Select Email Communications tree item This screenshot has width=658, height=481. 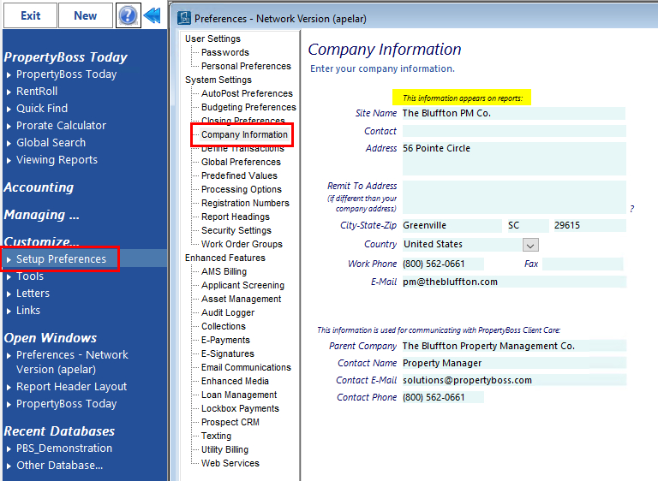point(246,367)
